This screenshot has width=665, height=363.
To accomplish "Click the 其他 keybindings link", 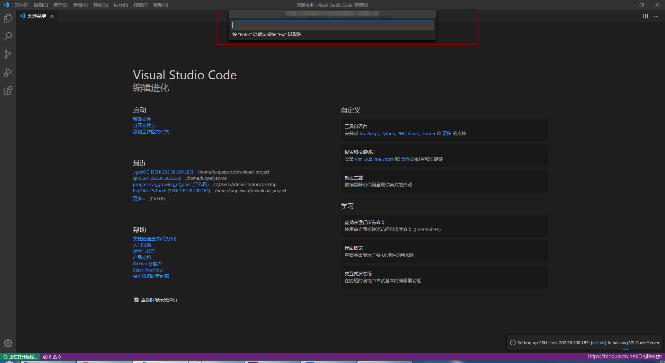I will click(405, 159).
